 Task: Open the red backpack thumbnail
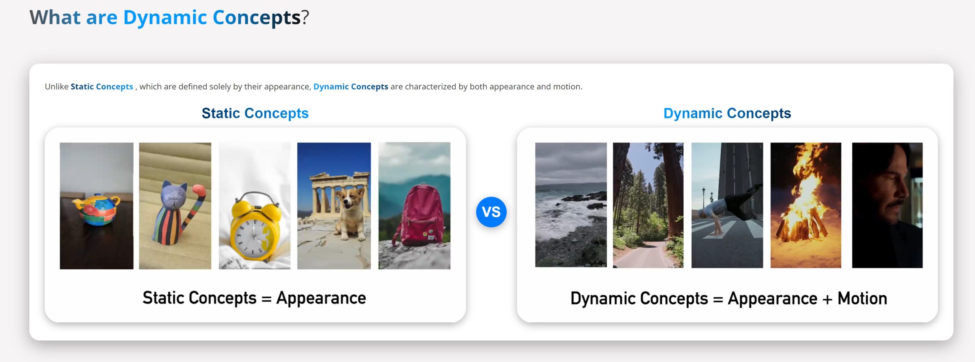pyautogui.click(x=414, y=206)
